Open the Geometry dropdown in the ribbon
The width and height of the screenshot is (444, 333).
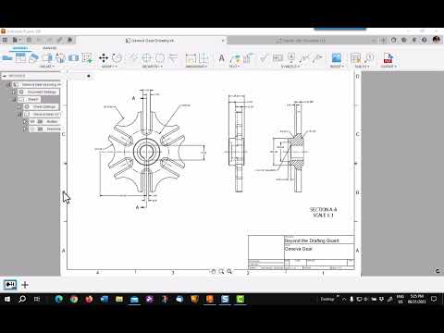pos(152,67)
